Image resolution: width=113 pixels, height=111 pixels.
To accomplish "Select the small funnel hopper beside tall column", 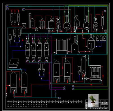I will [x=79, y=70].
